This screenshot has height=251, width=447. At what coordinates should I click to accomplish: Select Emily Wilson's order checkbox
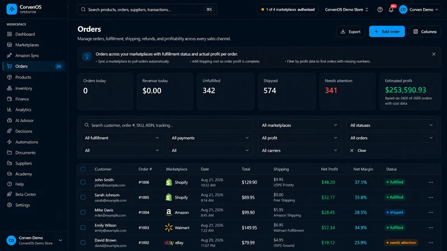[x=83, y=228]
